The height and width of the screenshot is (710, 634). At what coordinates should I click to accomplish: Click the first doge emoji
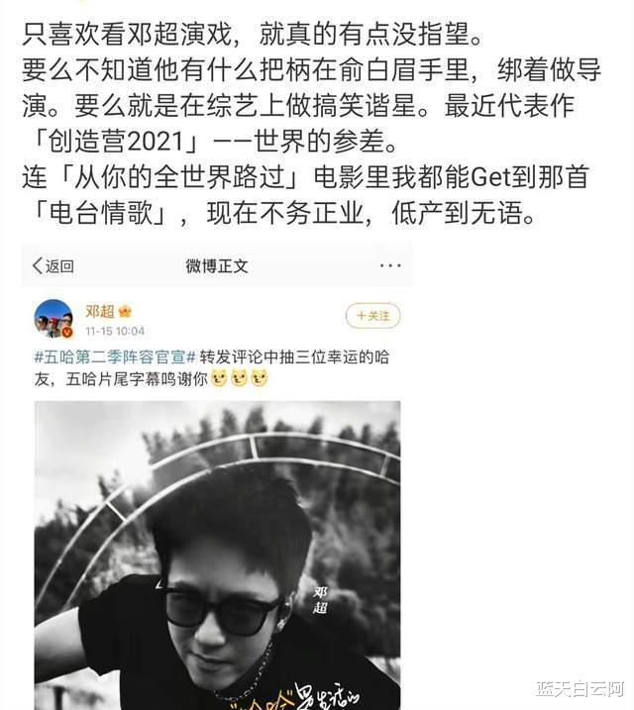(219, 378)
